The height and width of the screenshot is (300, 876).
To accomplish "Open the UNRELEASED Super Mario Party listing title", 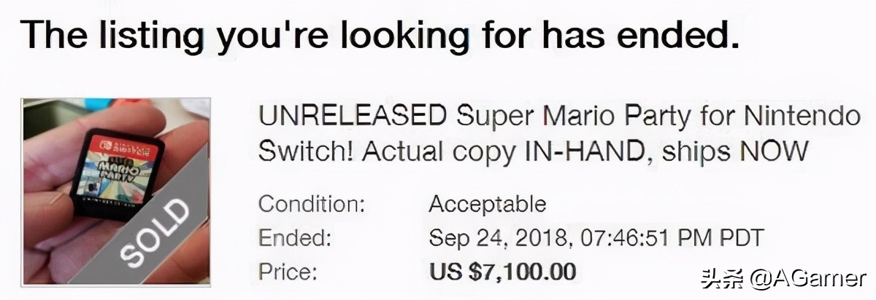I will pos(558,133).
